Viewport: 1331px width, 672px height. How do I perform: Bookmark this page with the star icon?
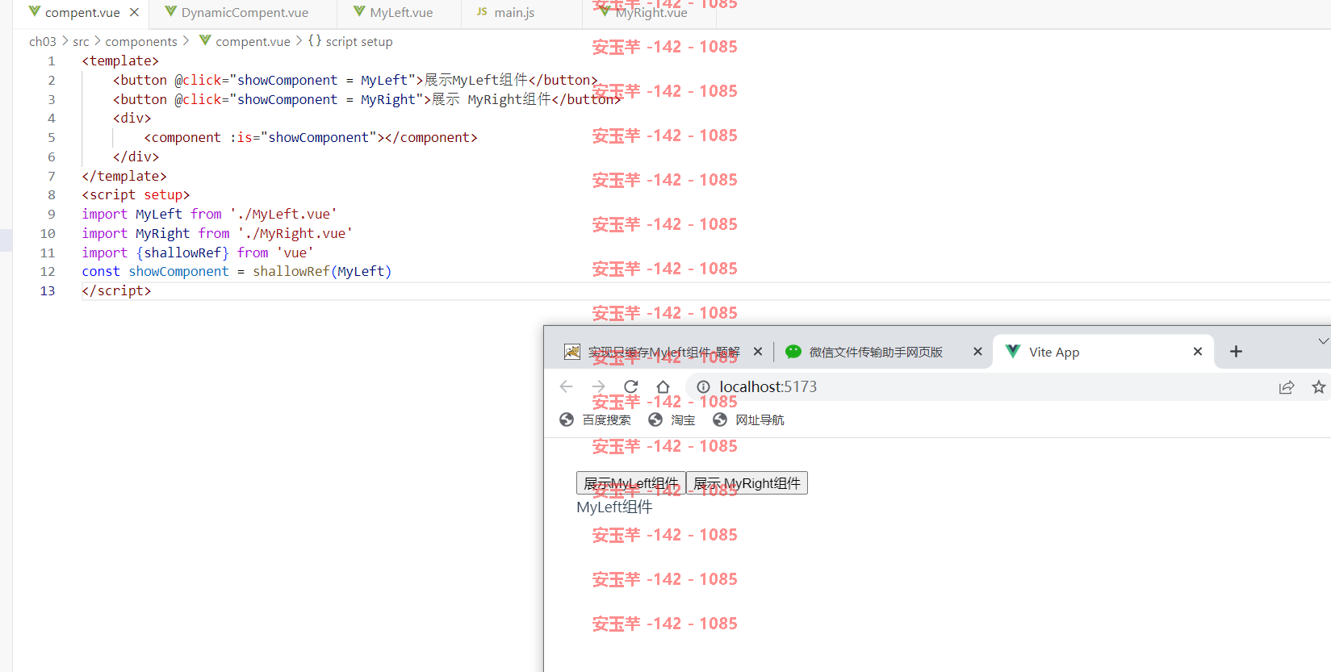[1319, 387]
